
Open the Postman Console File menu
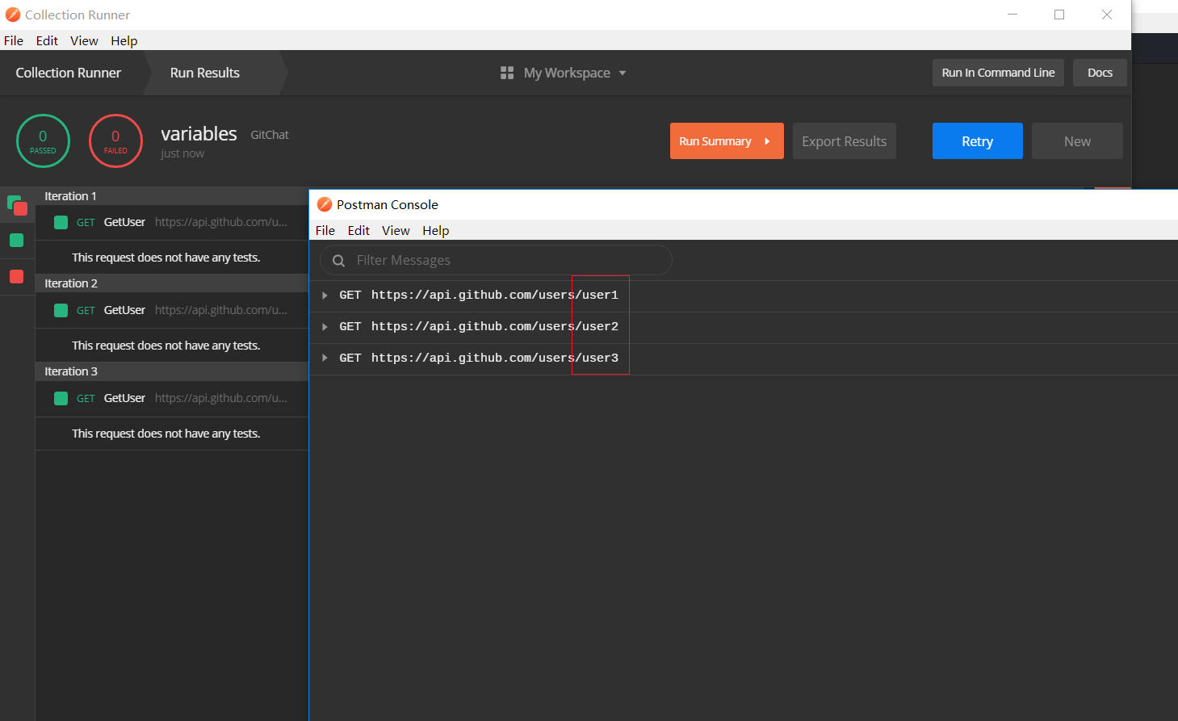click(x=325, y=230)
